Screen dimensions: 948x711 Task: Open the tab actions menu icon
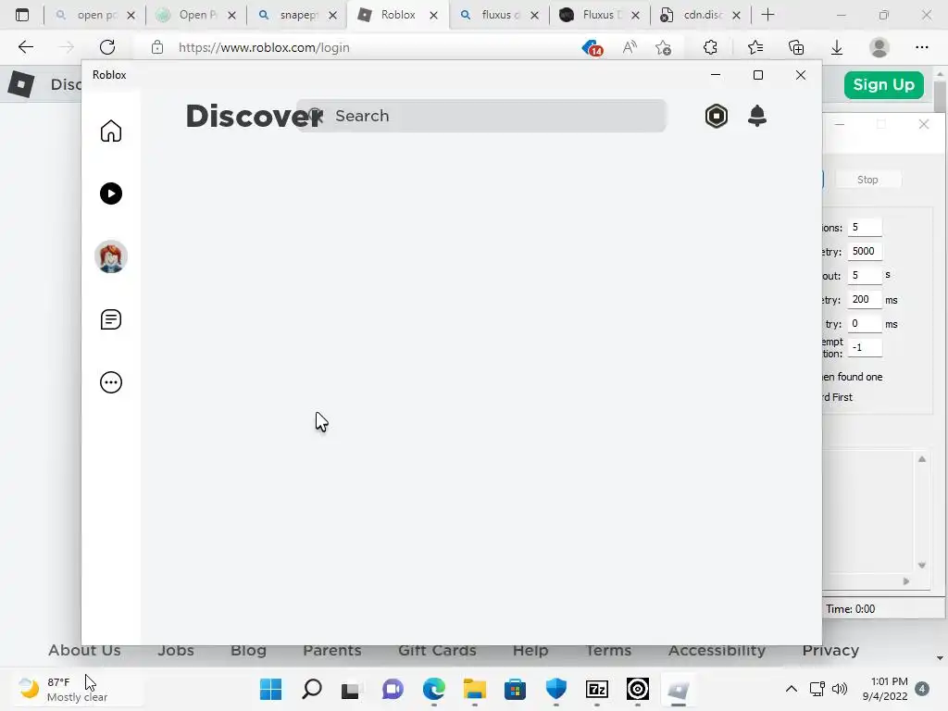pyautogui.click(x=22, y=15)
